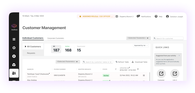The image size is (195, 93).
Task: Expand the Approved by me dropdown
Action: (141, 46)
